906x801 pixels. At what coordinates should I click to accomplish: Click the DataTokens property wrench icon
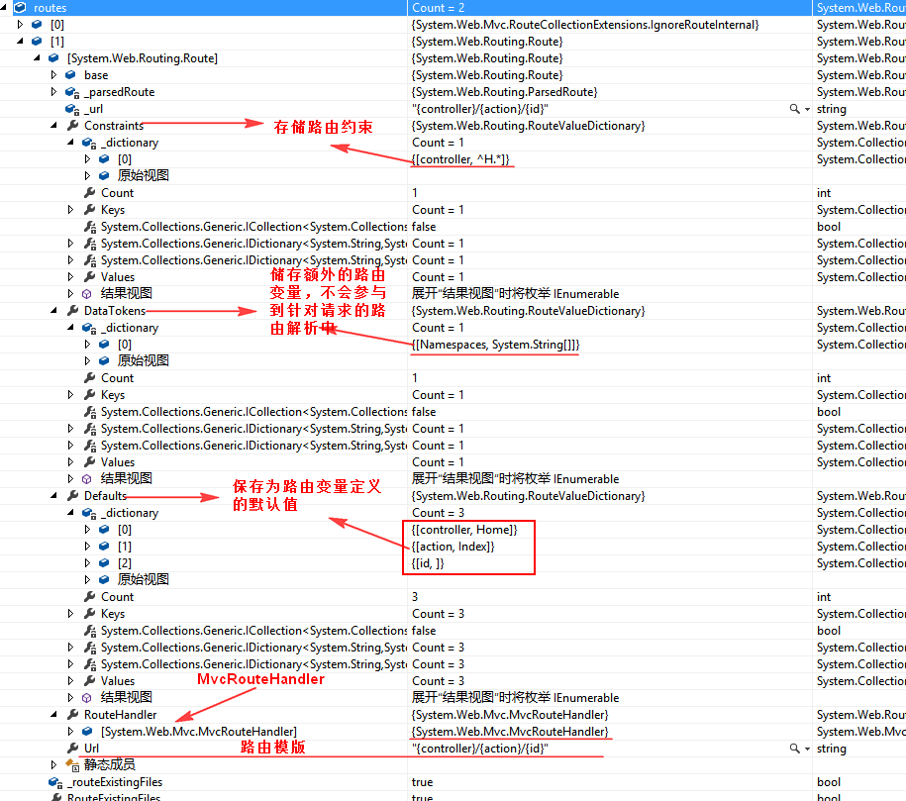[x=72, y=310]
